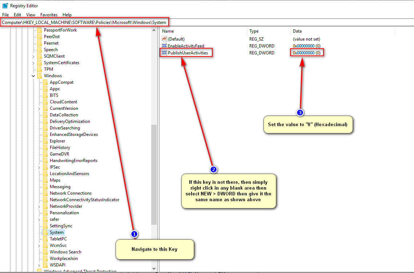The width and height of the screenshot is (414, 273).
Task: Select the Network Connections key
Action: (71, 193)
